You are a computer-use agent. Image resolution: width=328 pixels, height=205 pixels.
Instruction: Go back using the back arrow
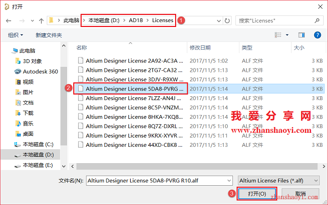(9, 21)
